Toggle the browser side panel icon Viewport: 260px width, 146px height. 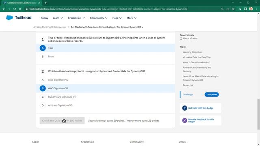click(x=245, y=9)
